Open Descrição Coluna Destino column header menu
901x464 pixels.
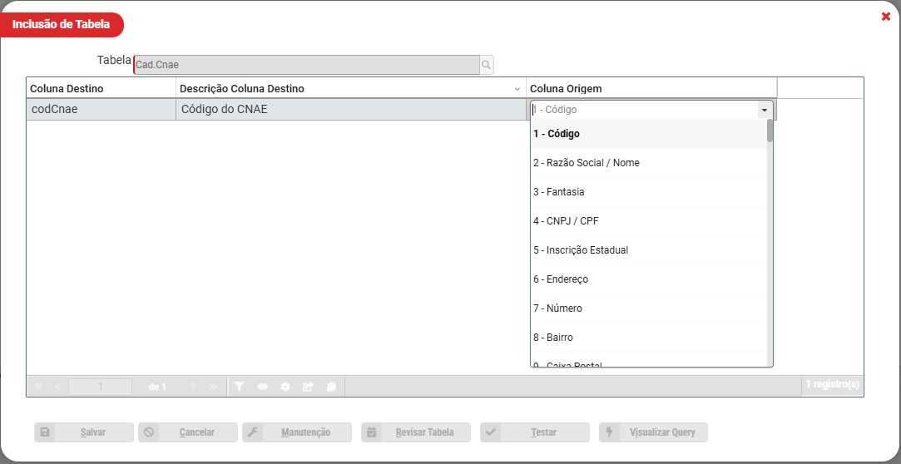[x=517, y=89]
